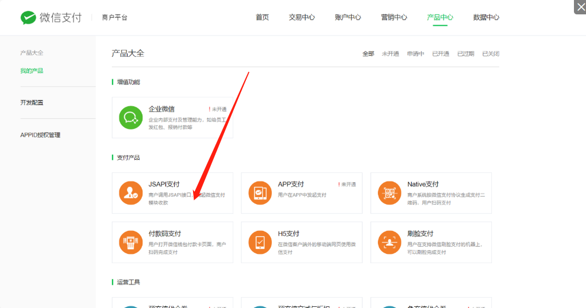586x308 pixels.
Task: Click the Native支付 QR code icon
Action: [390, 193]
